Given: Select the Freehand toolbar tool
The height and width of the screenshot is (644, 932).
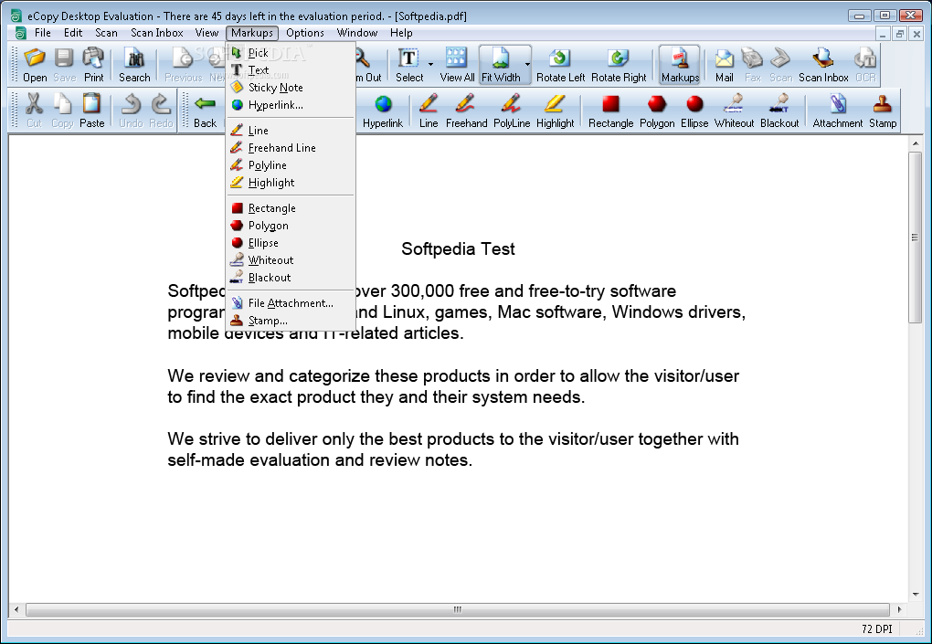Looking at the screenshot, I should (466, 111).
